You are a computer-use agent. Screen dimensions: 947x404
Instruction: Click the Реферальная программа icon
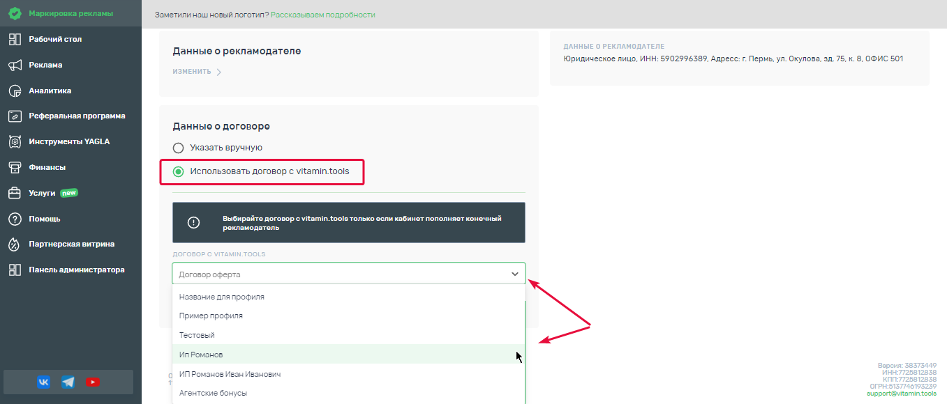(x=15, y=116)
